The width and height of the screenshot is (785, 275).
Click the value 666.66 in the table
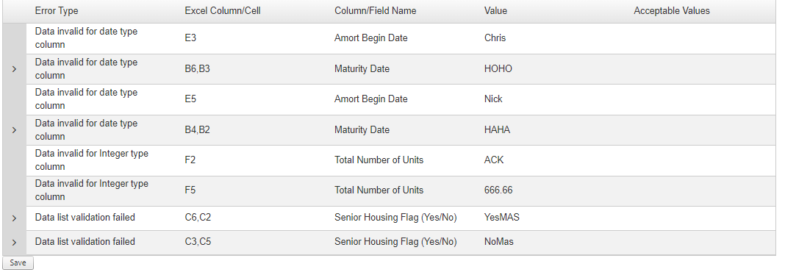498,190
